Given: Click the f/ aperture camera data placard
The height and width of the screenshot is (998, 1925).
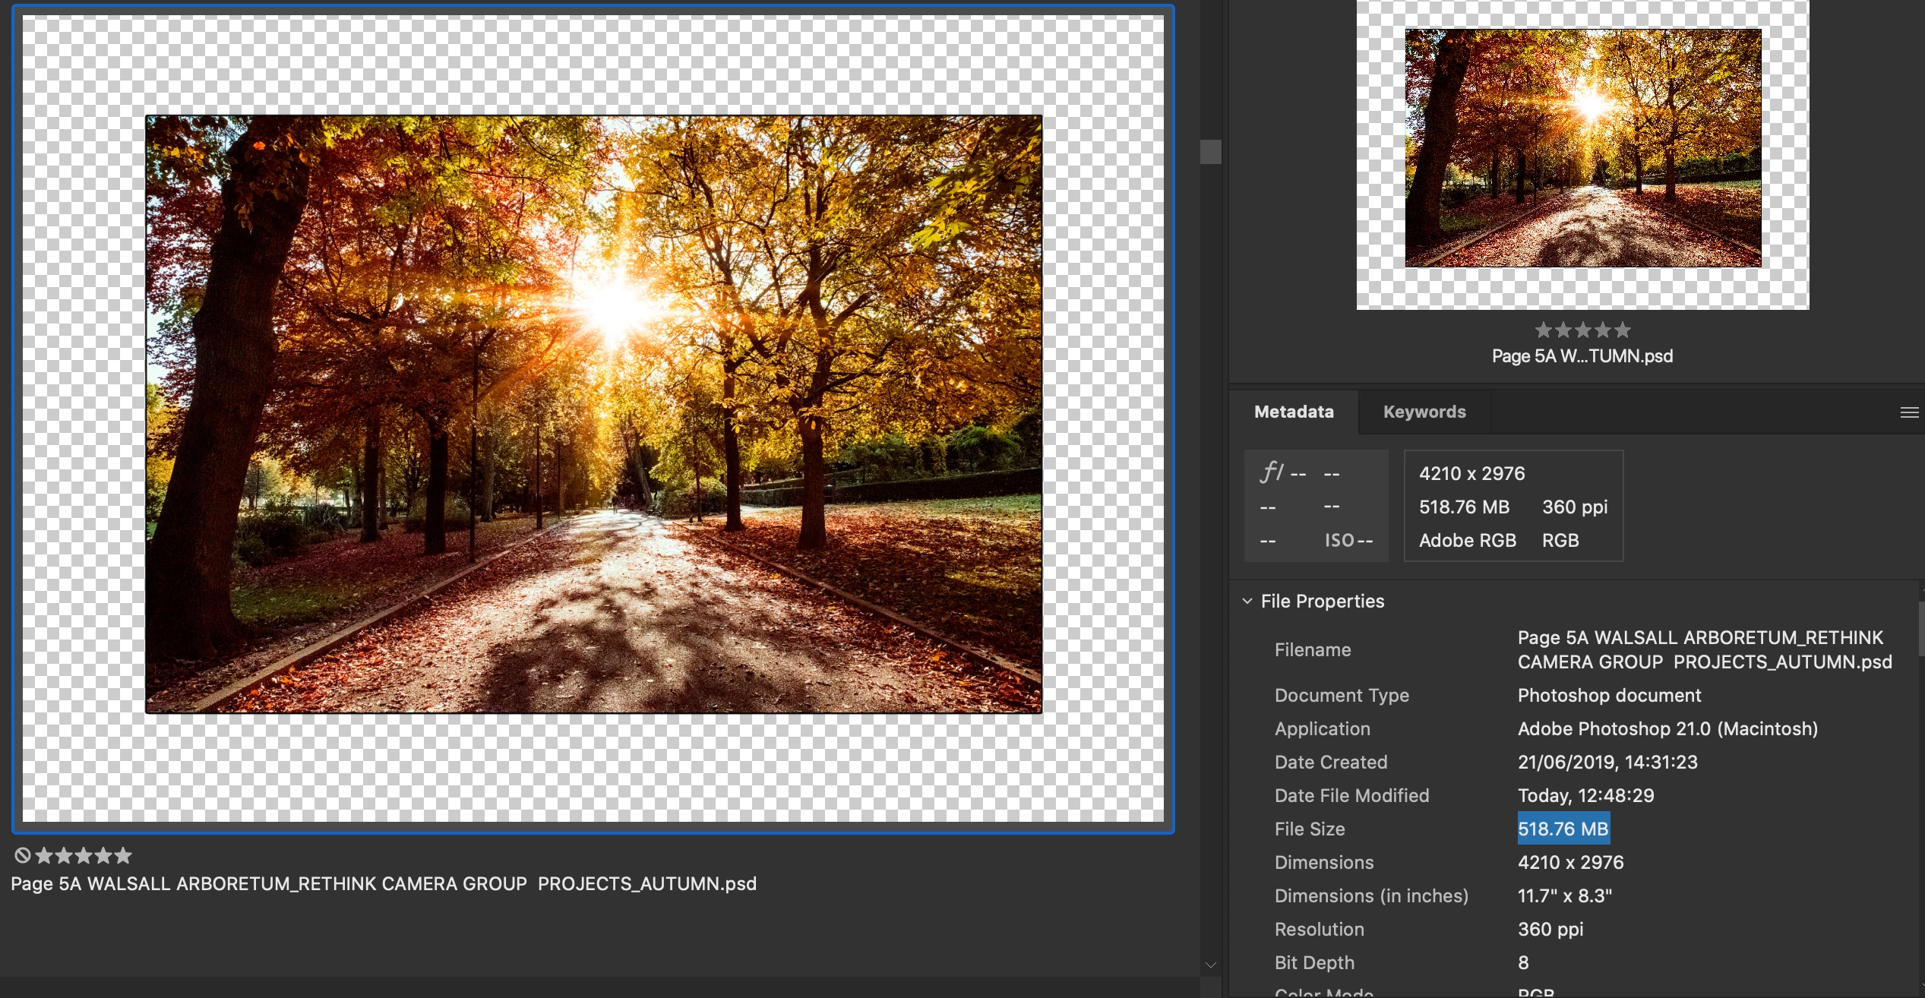Looking at the screenshot, I should point(1316,506).
